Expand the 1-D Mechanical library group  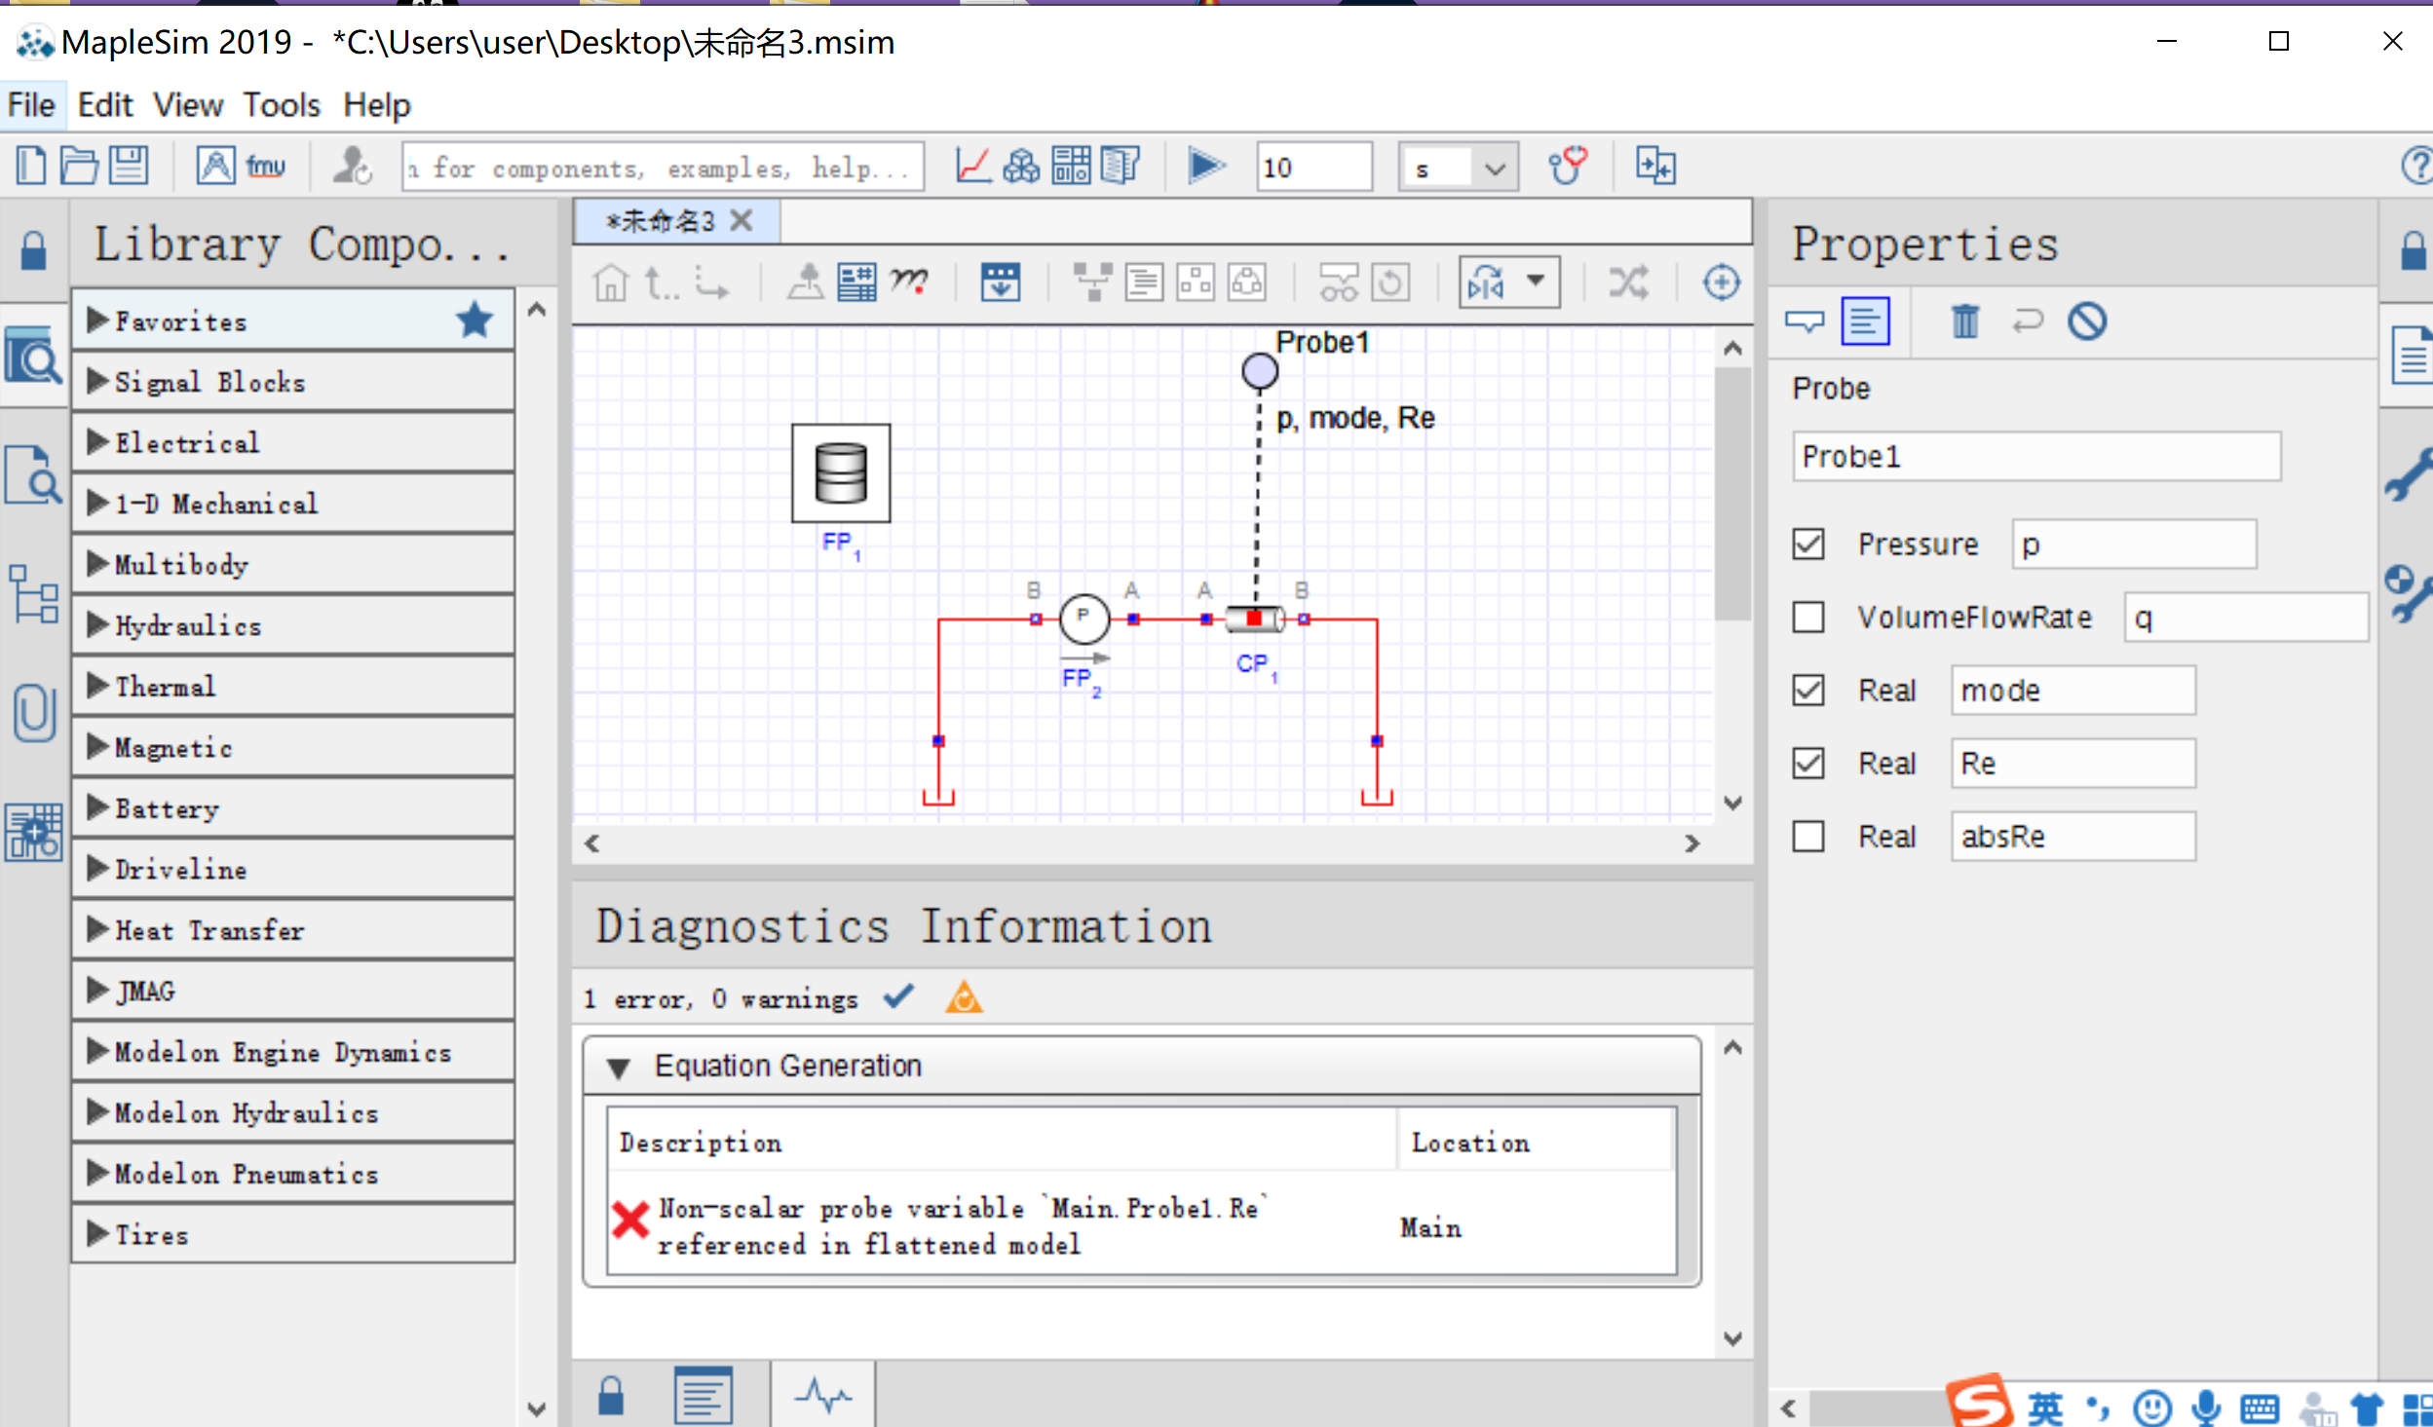(292, 503)
